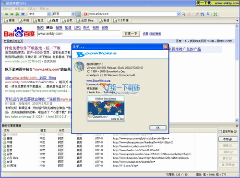Click the 必应 Bing row's green icon
Viewport: 240px width, 178px height.
4,158
